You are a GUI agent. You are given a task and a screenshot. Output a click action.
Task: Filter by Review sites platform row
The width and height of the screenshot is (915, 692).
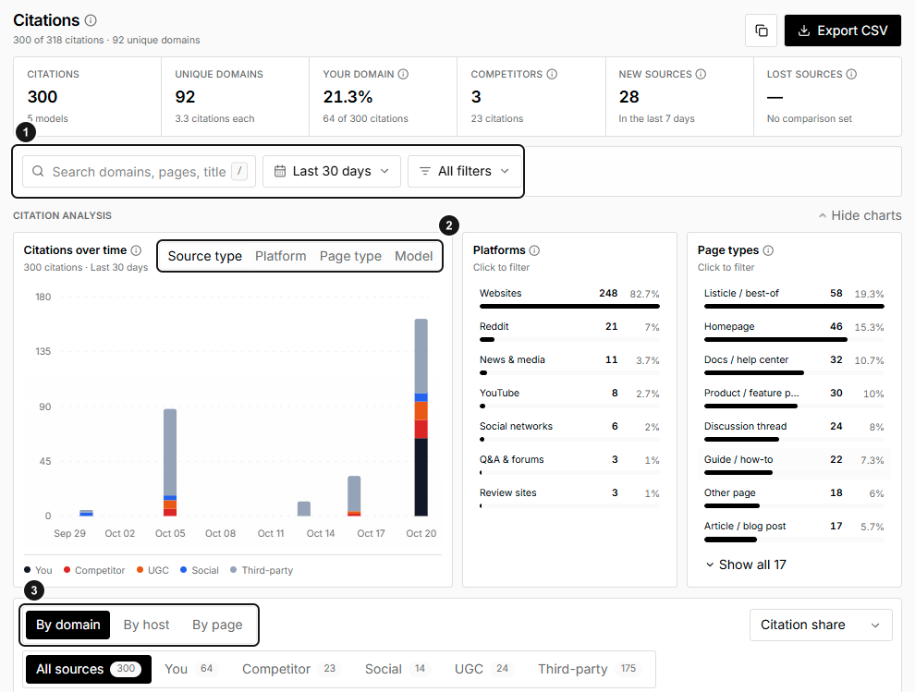tap(569, 497)
